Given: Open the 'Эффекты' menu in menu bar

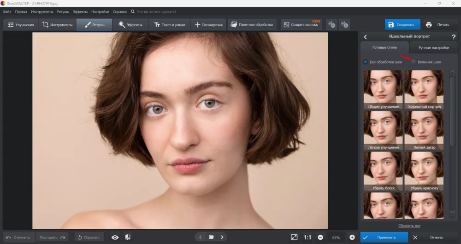Looking at the screenshot, I should pyautogui.click(x=80, y=11).
